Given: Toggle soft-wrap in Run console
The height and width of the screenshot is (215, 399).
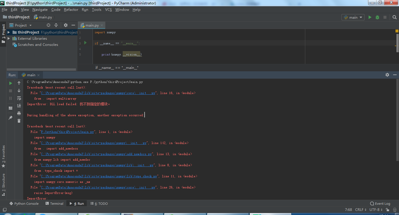Looking at the screenshot, I should (x=19, y=98).
